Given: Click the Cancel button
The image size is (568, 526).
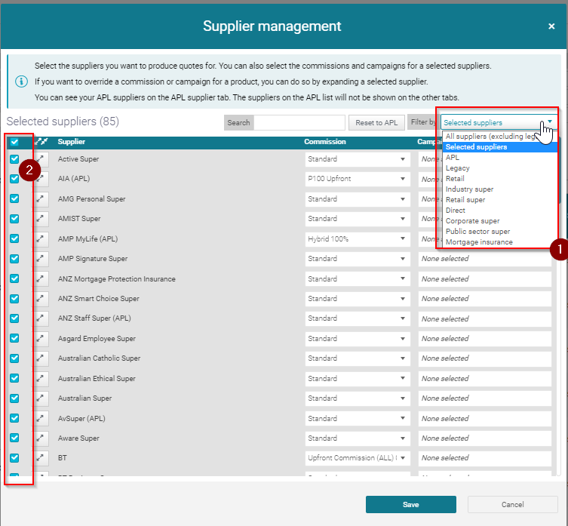Looking at the screenshot, I should click(513, 505).
